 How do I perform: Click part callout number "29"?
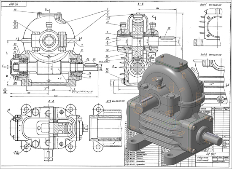(169, 28)
